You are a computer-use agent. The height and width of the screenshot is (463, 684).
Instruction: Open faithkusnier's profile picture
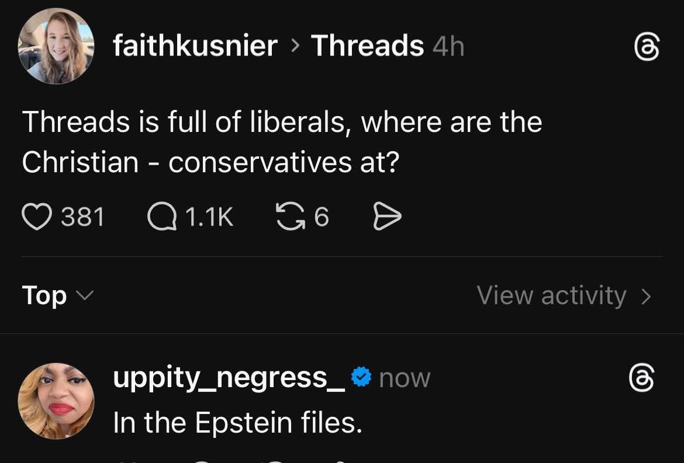56,46
